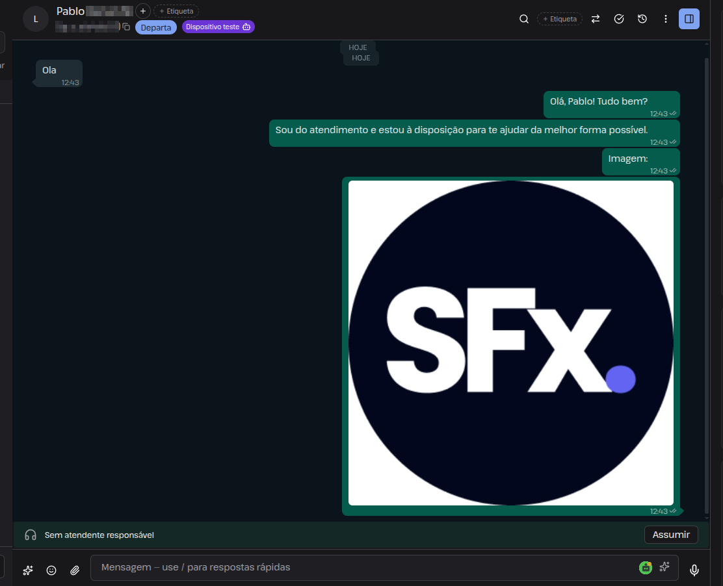Click the Departa department badge
The height and width of the screenshot is (586, 723).
[156, 27]
